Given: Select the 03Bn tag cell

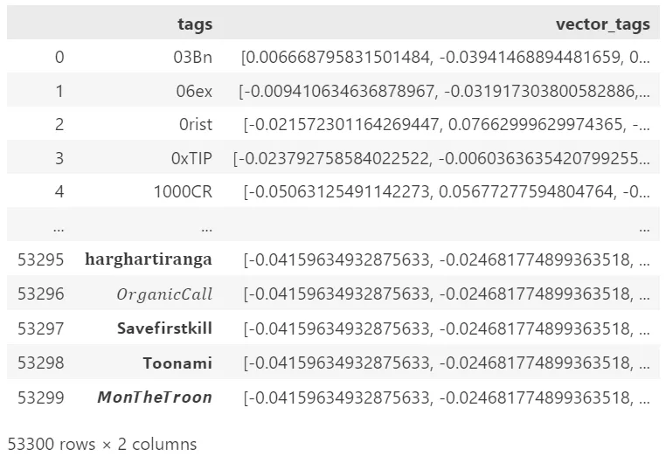Looking at the screenshot, I should (x=192, y=57).
